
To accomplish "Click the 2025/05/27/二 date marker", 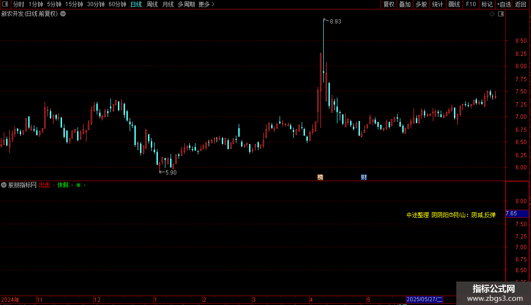I will tap(424, 299).
